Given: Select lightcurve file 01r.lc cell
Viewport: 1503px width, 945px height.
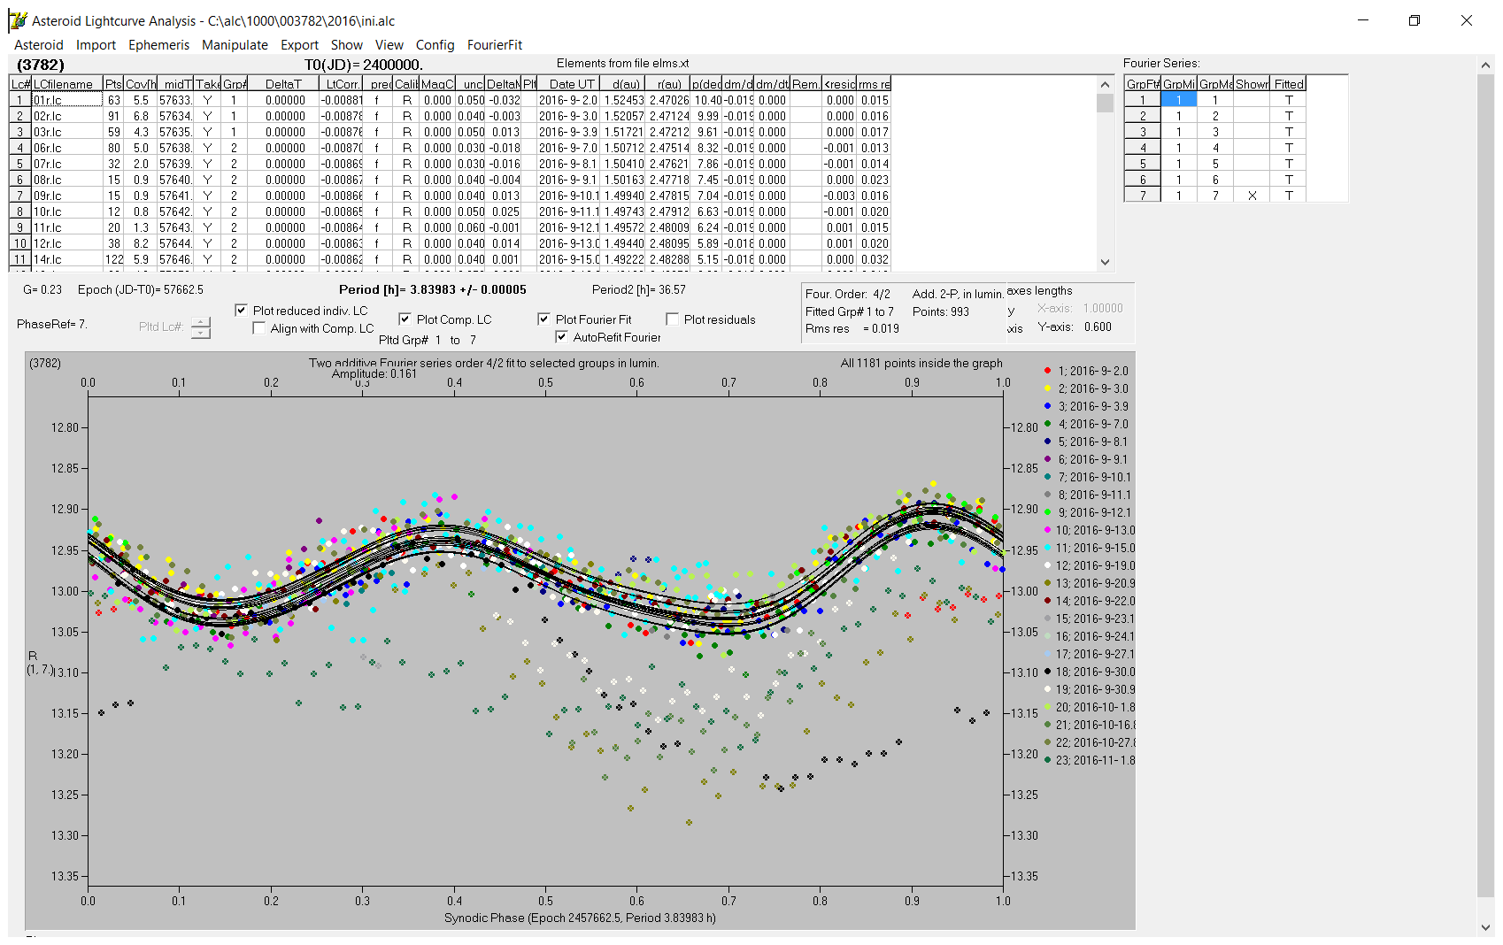Looking at the screenshot, I should click(67, 100).
